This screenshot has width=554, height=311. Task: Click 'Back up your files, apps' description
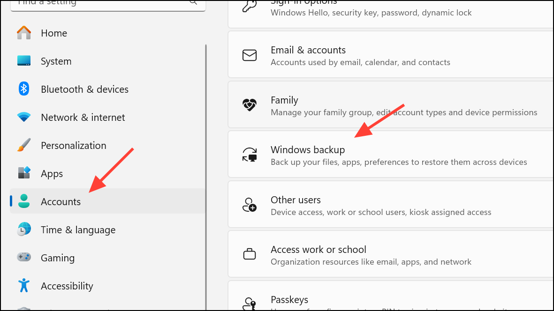[399, 162]
